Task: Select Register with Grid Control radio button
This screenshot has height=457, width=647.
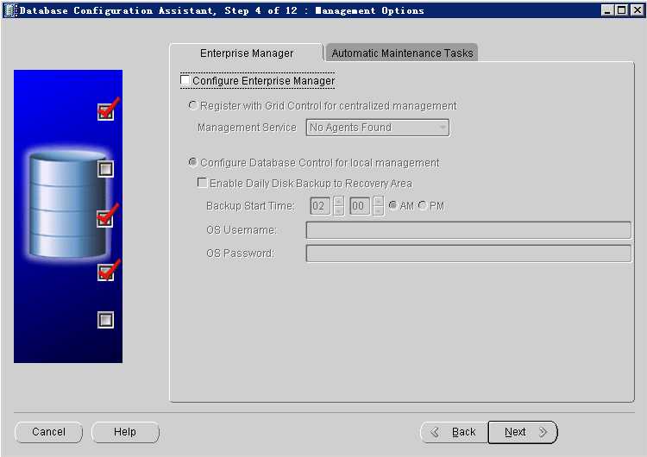Action: pyautogui.click(x=192, y=105)
